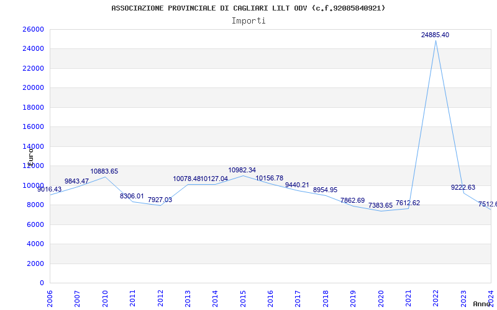Click the x-axis year 2014
Image resolution: width=497 pixels, height=310 pixels.
(x=215, y=298)
